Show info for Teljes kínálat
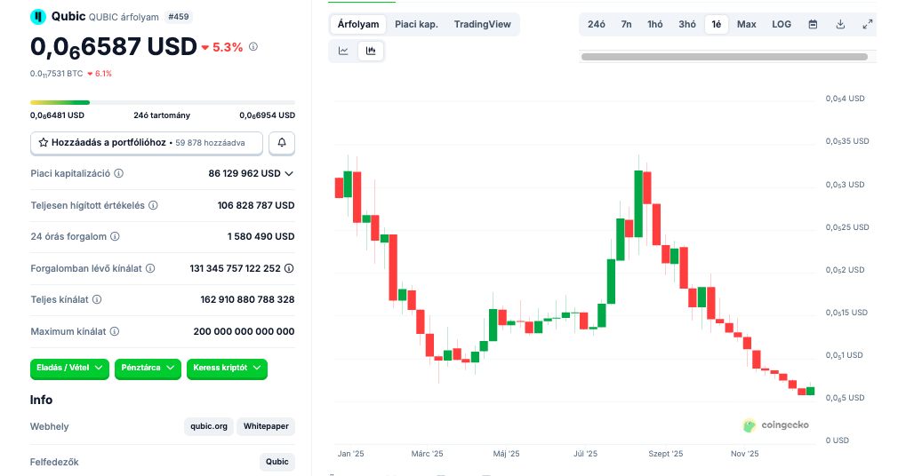Viewport: 914px width, 476px height. coord(97,299)
